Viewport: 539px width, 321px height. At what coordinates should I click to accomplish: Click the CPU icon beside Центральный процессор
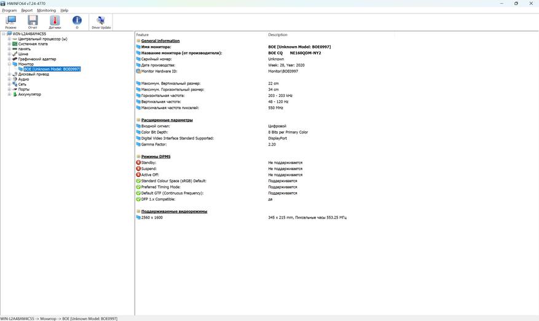click(15, 39)
